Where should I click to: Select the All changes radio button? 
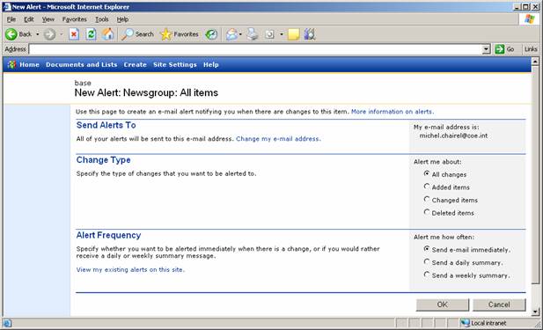click(x=427, y=174)
